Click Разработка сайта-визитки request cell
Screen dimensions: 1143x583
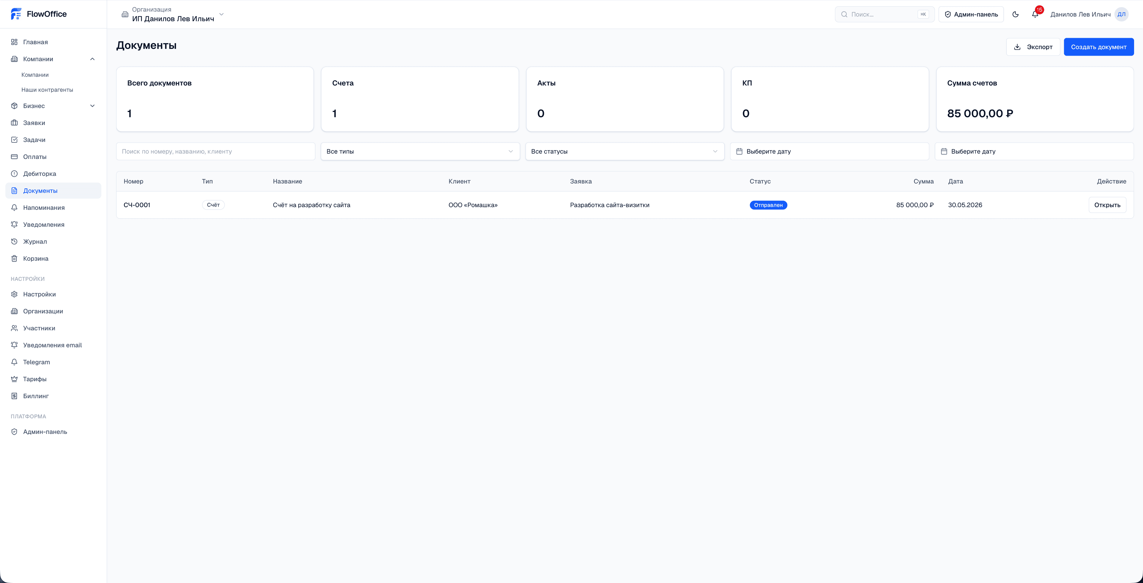coord(610,205)
